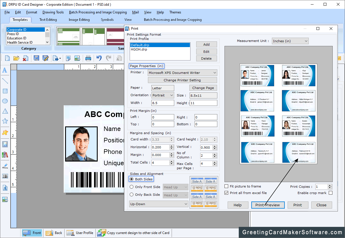Screen dimensions: 345x238
Task: Switch to the Symbols tab
Action: pos(107,20)
